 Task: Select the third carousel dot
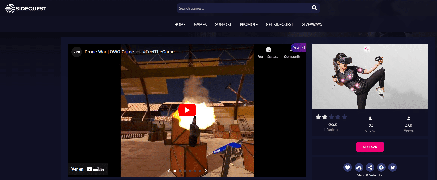point(185,171)
